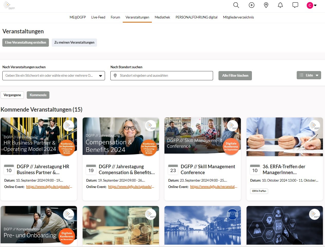325x247 pixels.
Task: Click DGFP logo badge on Pre- und Onboarding thumbnail
Action: [x=68, y=214]
